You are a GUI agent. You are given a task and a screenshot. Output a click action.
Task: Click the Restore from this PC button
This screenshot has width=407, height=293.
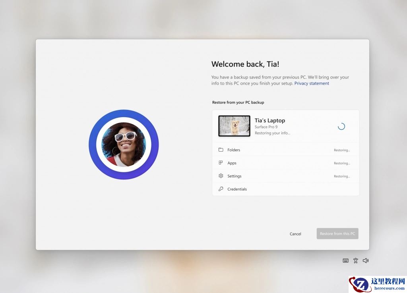(337, 233)
